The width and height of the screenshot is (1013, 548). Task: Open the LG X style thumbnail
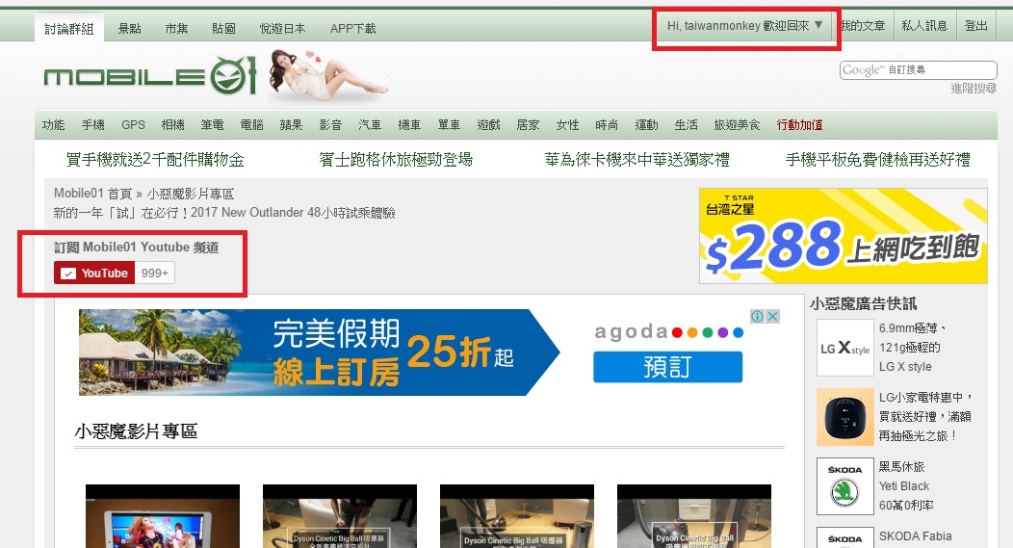click(845, 348)
